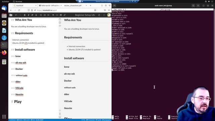Open Help from the Ubuntu dock
215x121 pixels.
[x=4, y=38]
